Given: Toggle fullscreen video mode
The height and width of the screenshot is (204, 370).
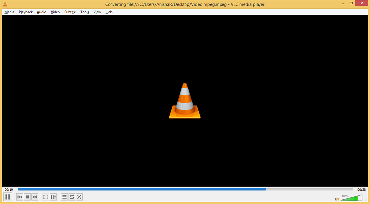Looking at the screenshot, I should click(46, 197).
